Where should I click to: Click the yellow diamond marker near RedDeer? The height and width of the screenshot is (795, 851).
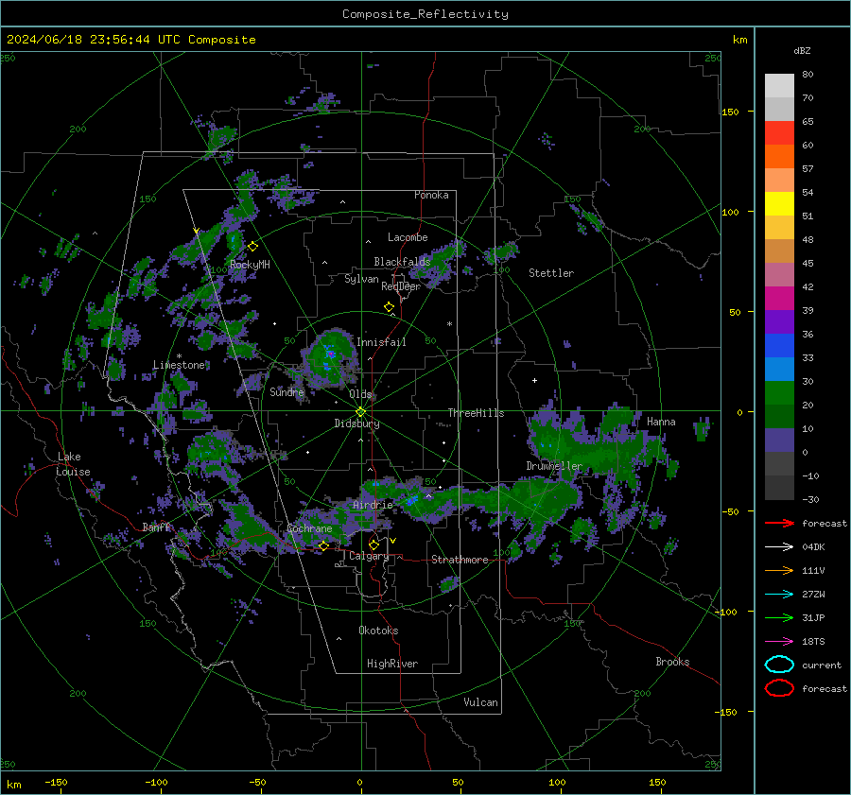[389, 307]
